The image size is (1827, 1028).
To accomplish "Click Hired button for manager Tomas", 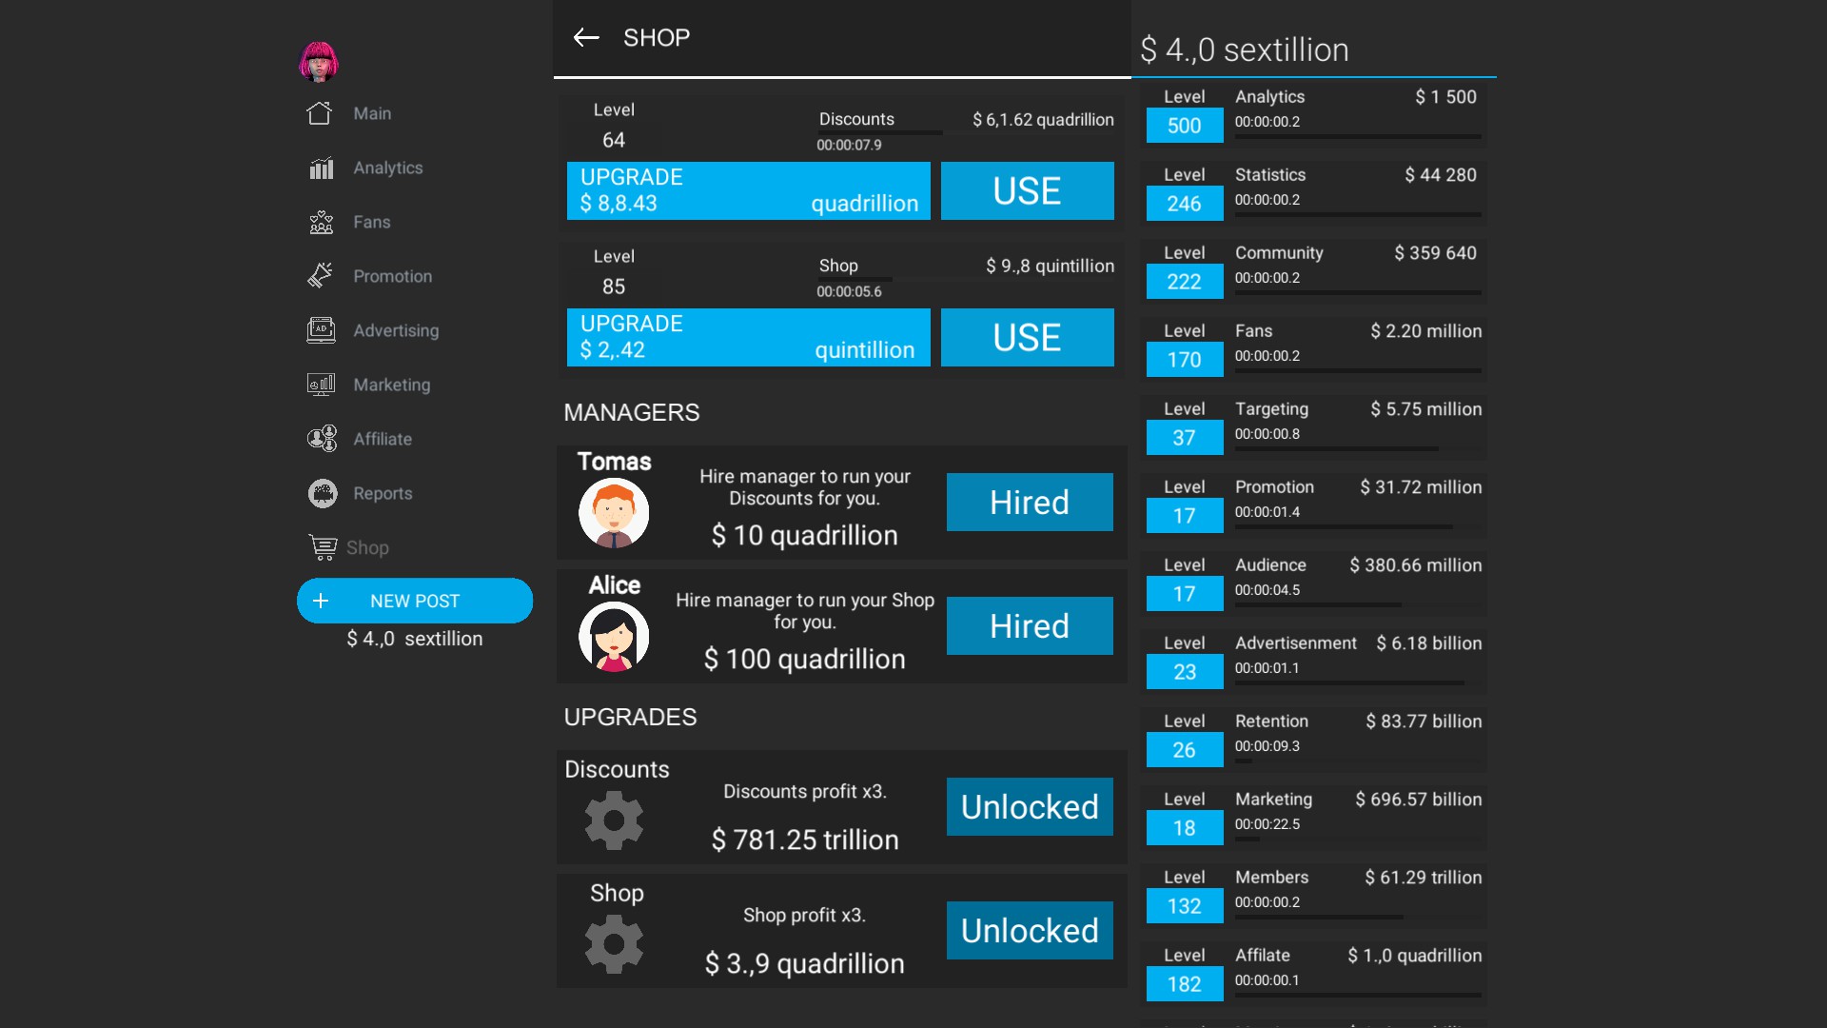I will coord(1029,502).
